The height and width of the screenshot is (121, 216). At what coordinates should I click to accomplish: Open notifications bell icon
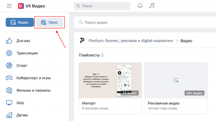point(140,6)
